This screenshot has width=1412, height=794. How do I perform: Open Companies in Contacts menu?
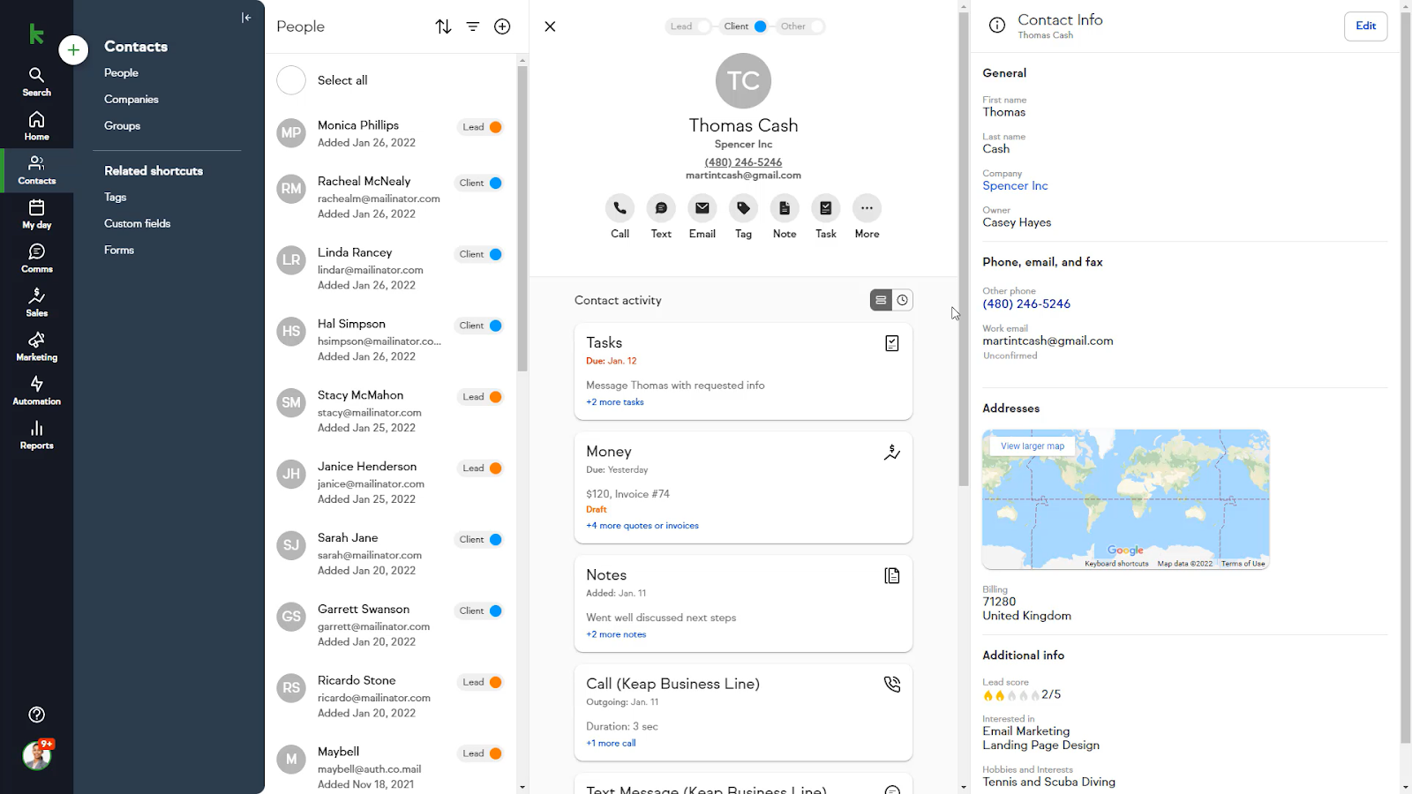click(131, 100)
